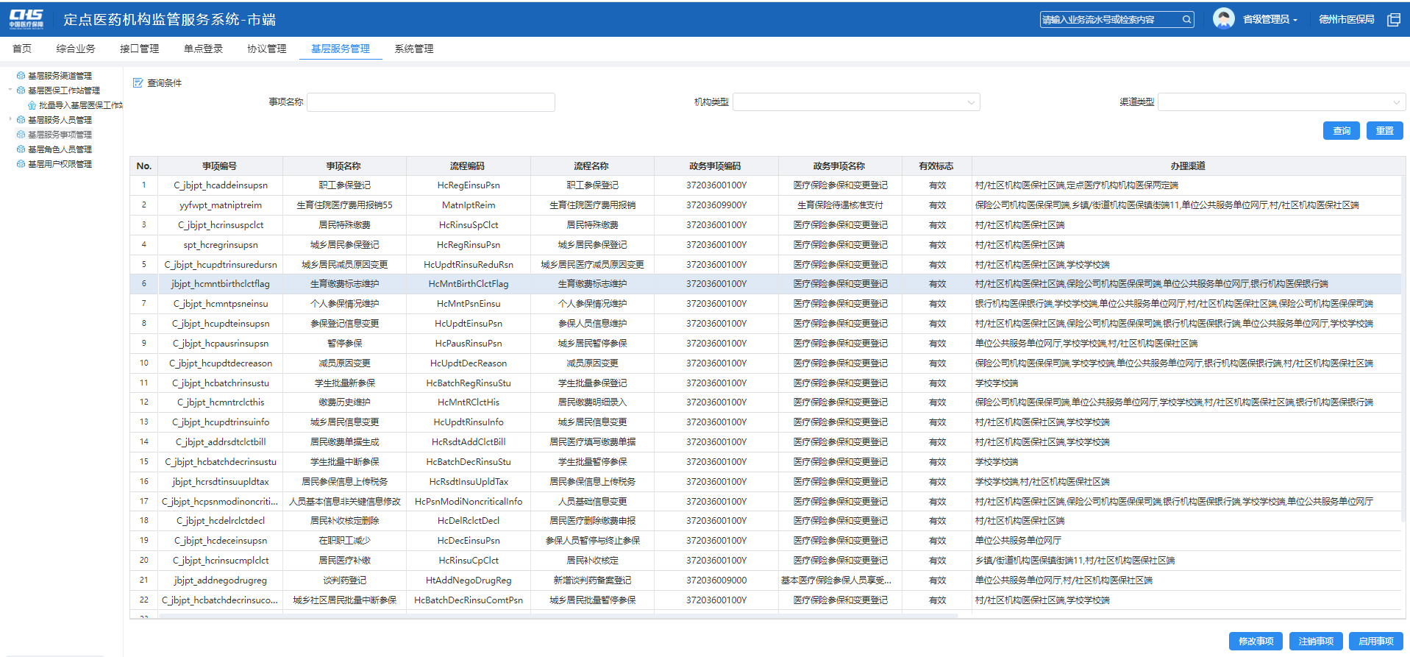
Task: Click the user avatar icon
Action: click(x=1223, y=19)
